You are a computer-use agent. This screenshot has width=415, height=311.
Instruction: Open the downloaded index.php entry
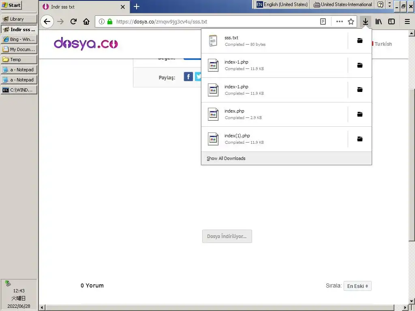tap(274, 114)
